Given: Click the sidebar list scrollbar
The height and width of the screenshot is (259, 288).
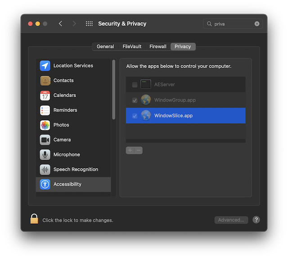Looking at the screenshot, I should tap(114, 90).
